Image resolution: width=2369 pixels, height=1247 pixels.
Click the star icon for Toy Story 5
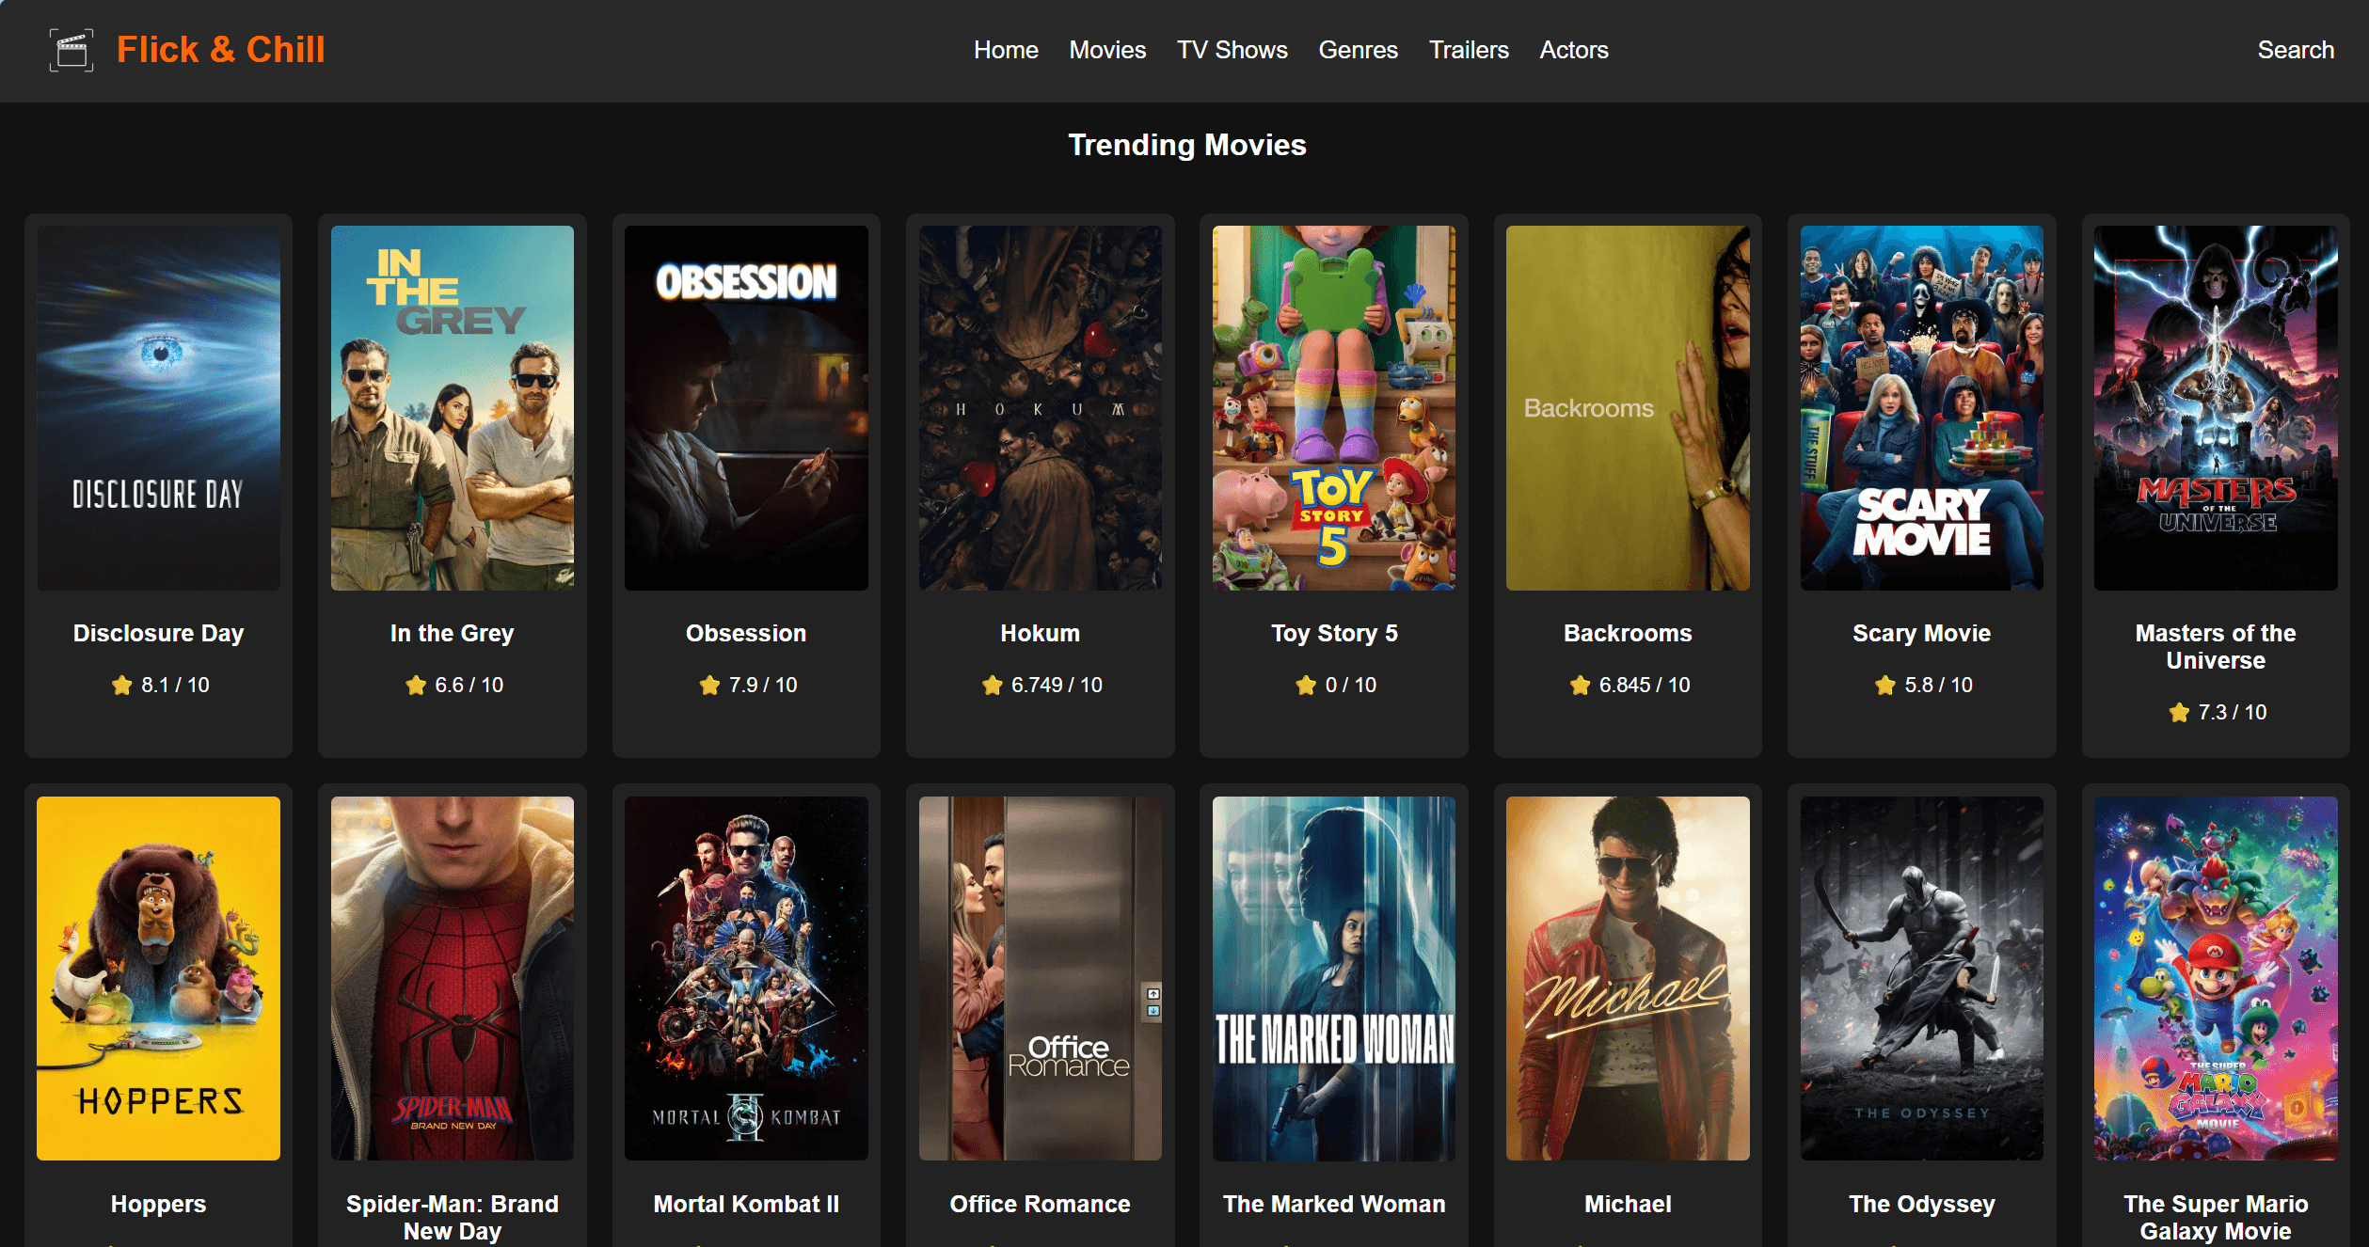tap(1306, 686)
